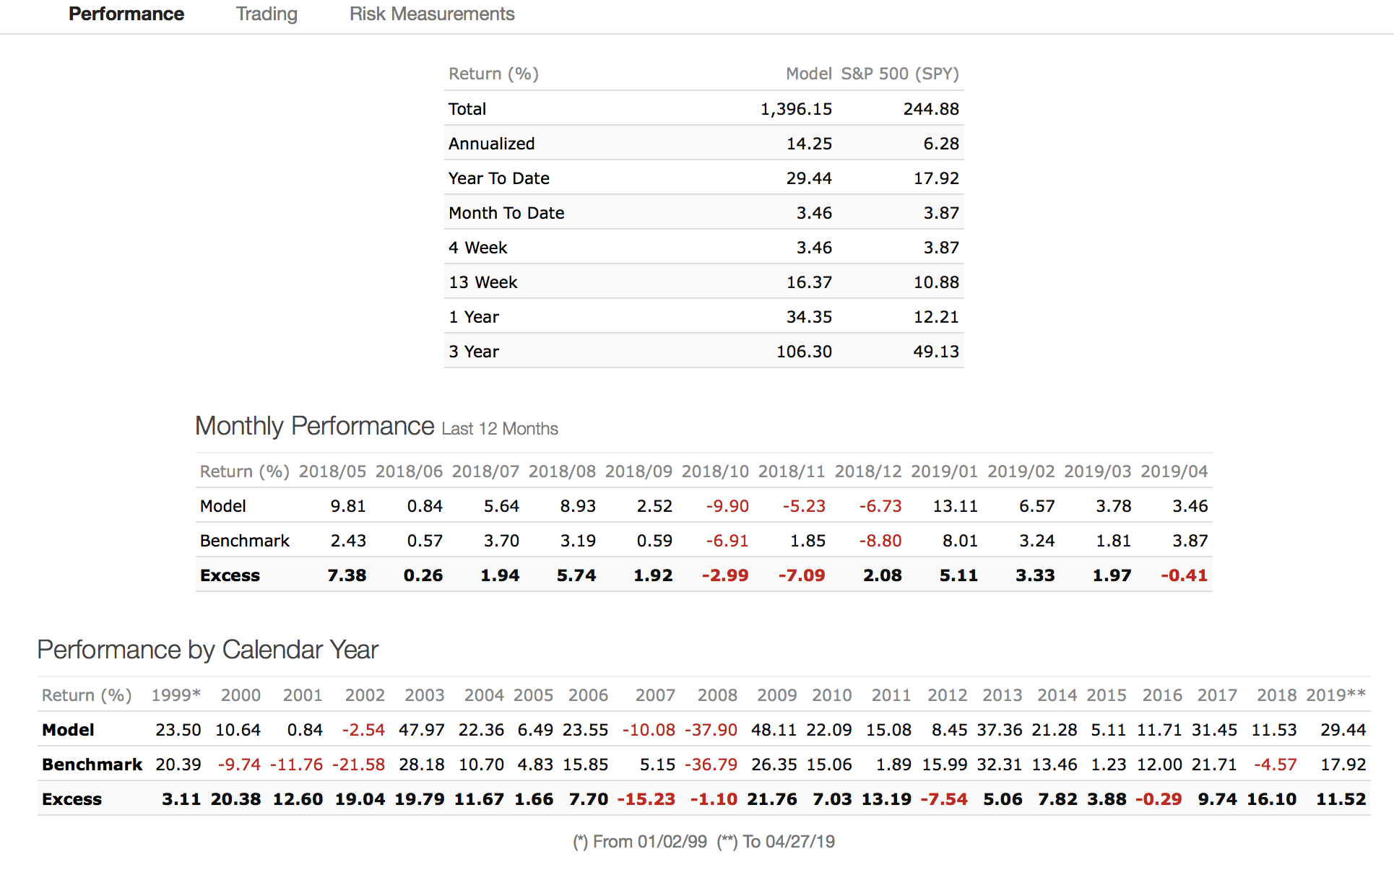
Task: Click the date range footnote text
Action: coord(704,842)
